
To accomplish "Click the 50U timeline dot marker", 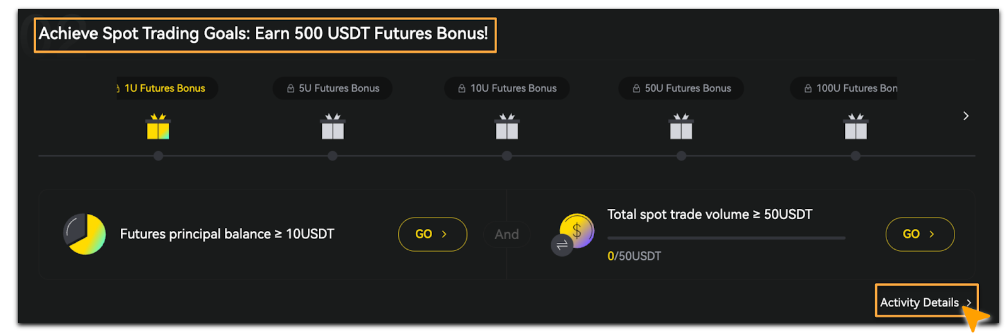I will pos(681,155).
